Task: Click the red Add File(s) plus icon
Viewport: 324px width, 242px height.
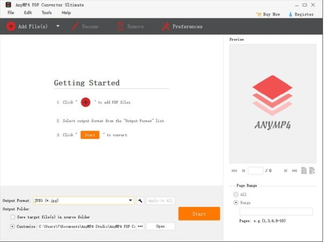Action: tap(11, 26)
